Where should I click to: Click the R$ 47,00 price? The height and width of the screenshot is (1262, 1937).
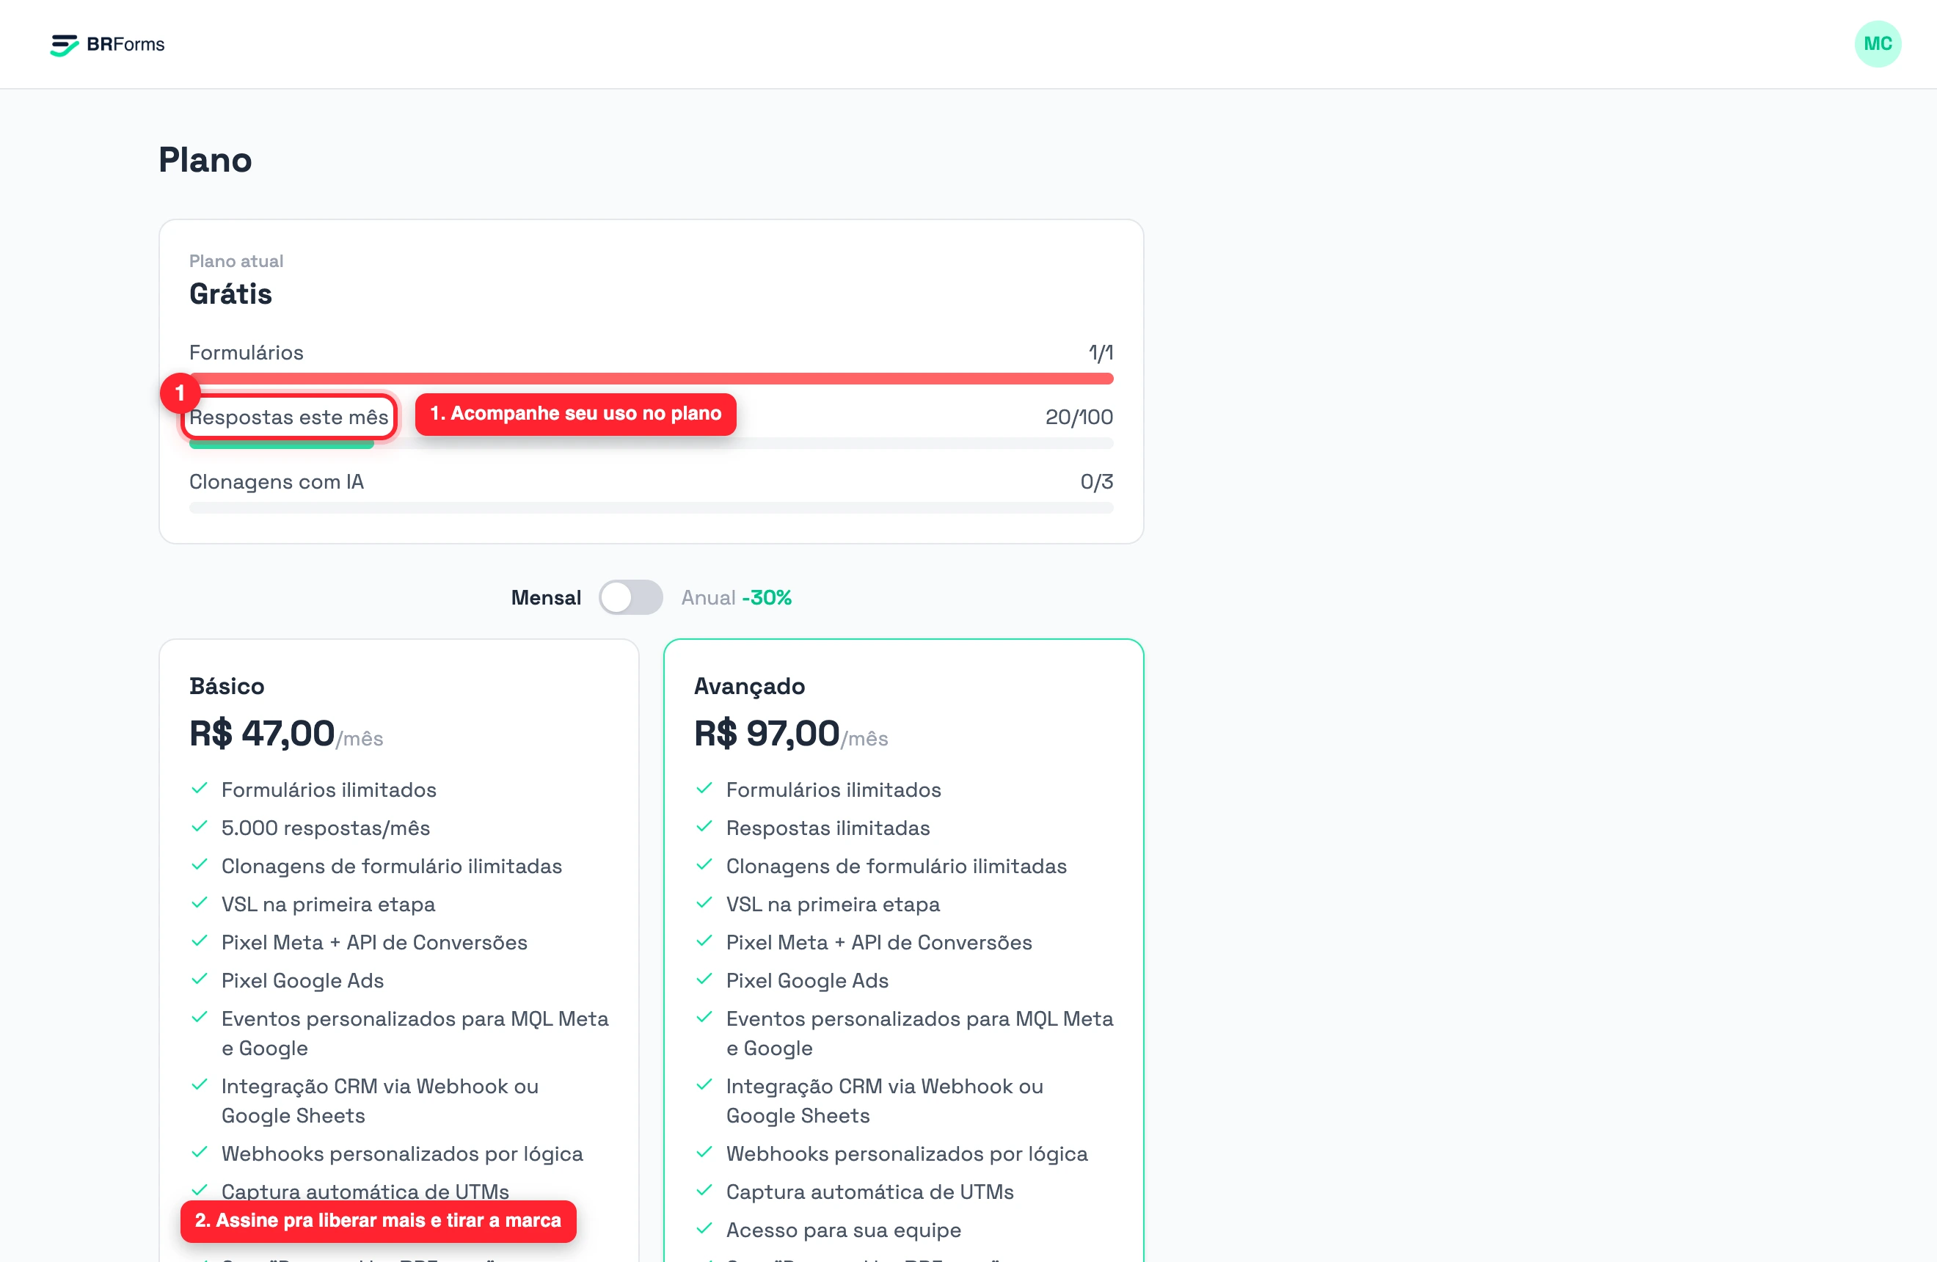pyautogui.click(x=261, y=733)
